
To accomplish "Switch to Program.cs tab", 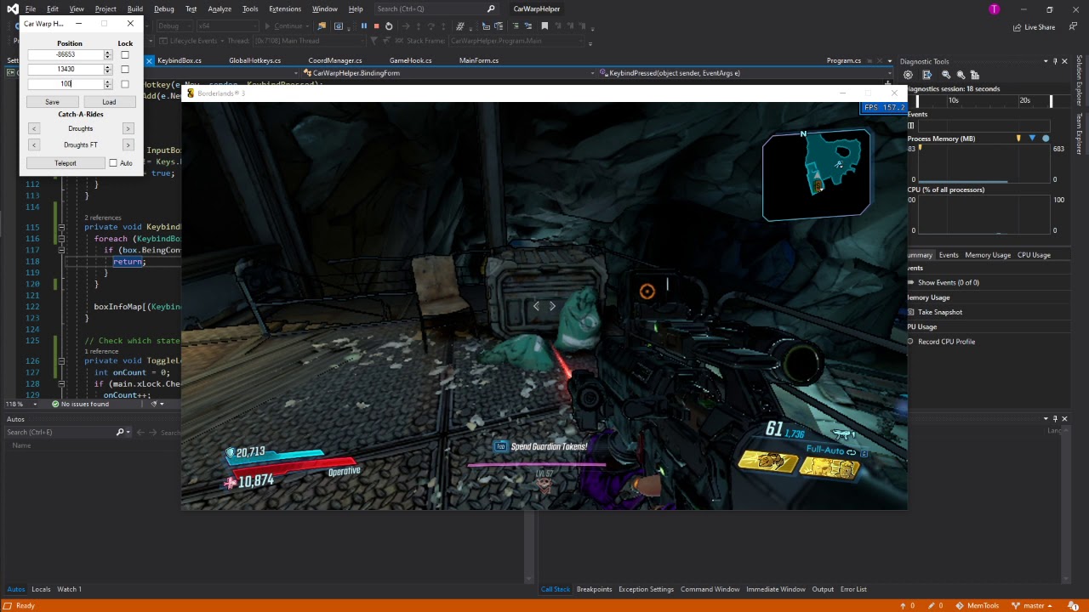I will pyautogui.click(x=844, y=60).
